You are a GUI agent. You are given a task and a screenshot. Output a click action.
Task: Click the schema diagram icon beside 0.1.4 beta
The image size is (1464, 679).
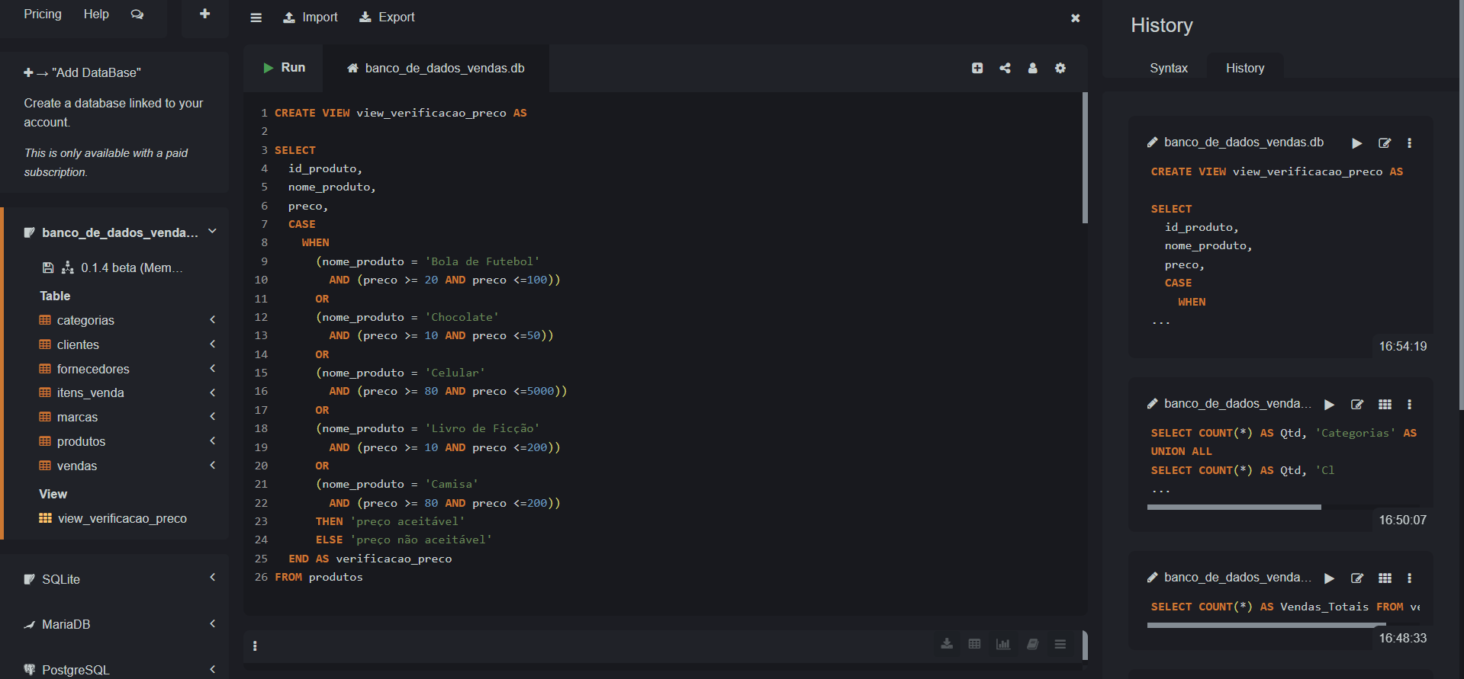tap(68, 267)
